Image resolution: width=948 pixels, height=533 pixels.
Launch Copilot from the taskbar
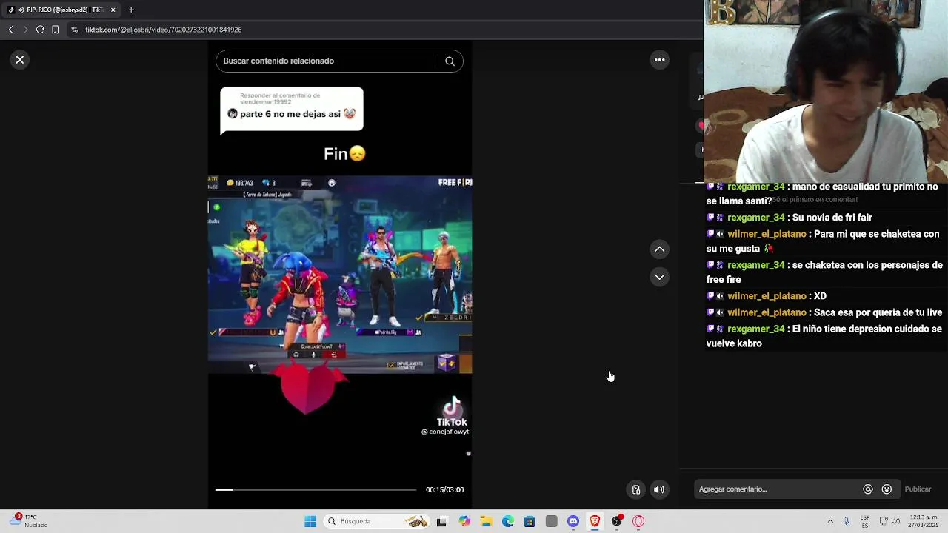[464, 521]
